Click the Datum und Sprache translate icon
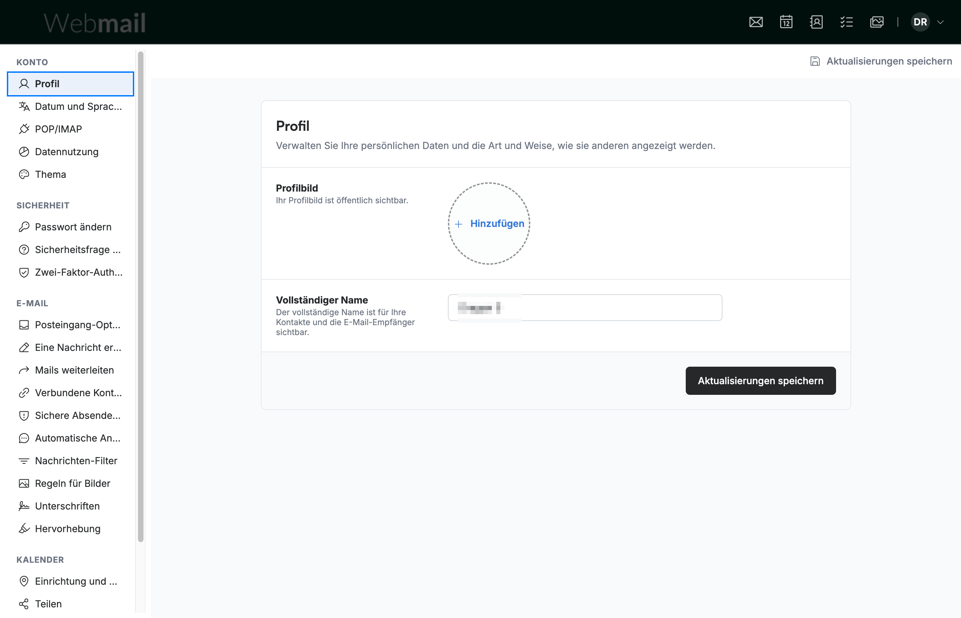The width and height of the screenshot is (961, 618). coord(24,106)
